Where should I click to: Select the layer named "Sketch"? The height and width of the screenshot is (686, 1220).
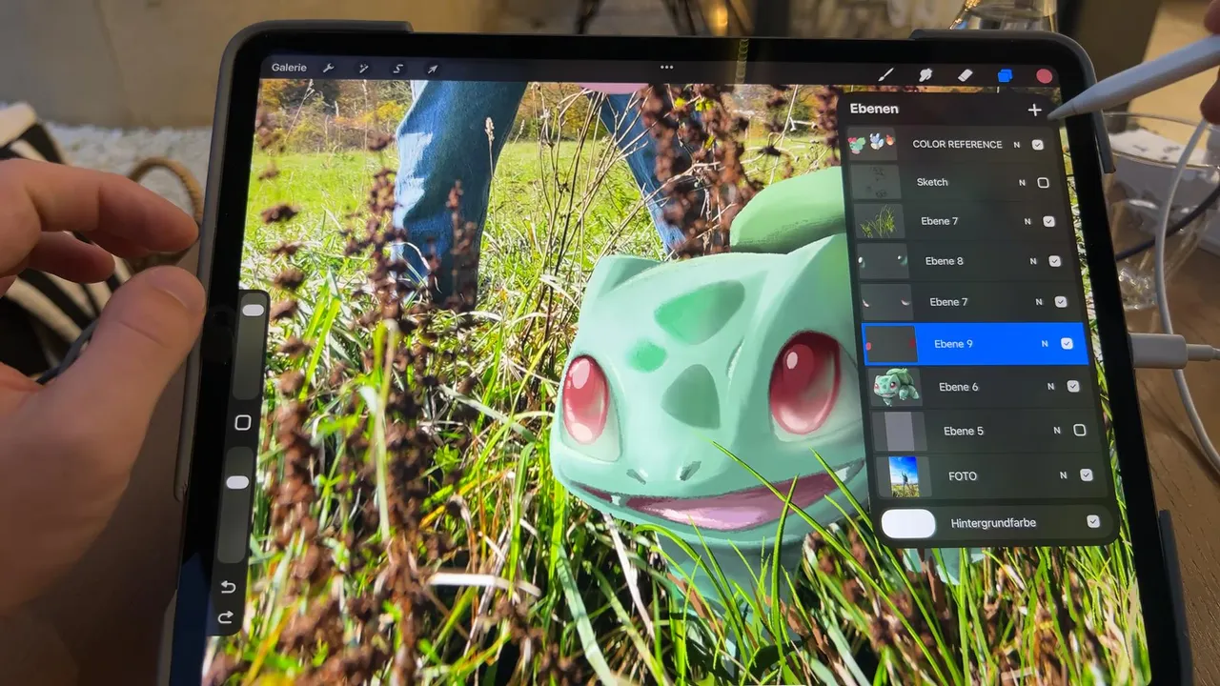[x=932, y=182]
